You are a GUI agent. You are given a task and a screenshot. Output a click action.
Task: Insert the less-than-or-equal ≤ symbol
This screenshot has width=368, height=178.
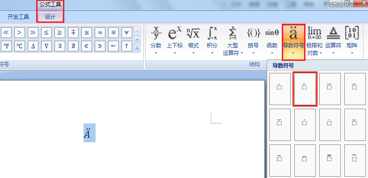(46, 33)
